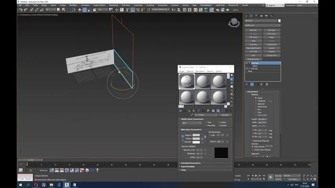Viewport: 335px width, 188px height.
Task: Collapse Blinn Basic Parameters rollout
Action: (x=191, y=130)
